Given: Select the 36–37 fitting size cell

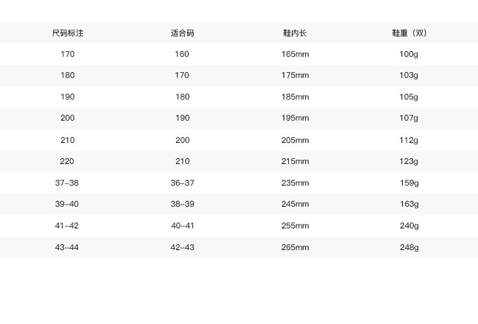Looking at the screenshot, I should pos(182,183).
